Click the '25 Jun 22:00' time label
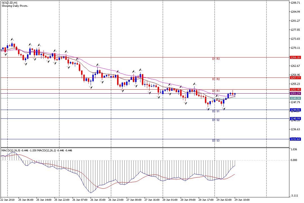The height and width of the screenshot is (203, 304). click(x=62, y=200)
